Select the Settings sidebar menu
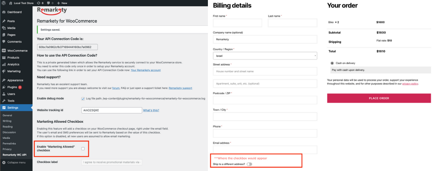436x171 pixels. [16, 107]
